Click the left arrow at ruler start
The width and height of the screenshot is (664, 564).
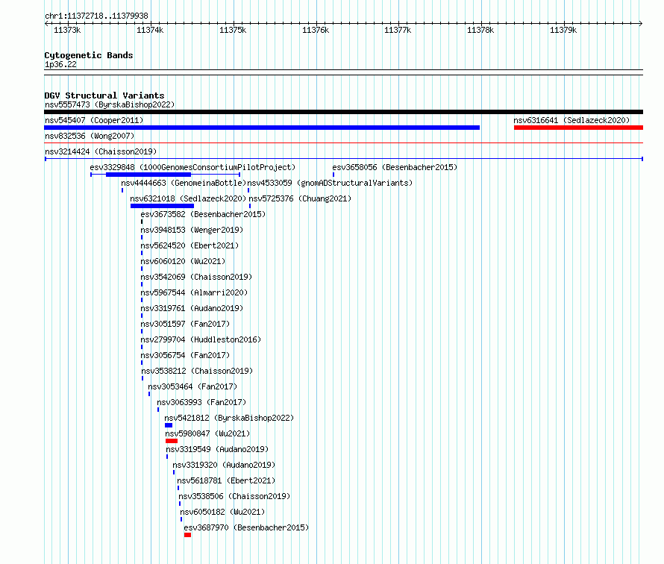pos(46,23)
